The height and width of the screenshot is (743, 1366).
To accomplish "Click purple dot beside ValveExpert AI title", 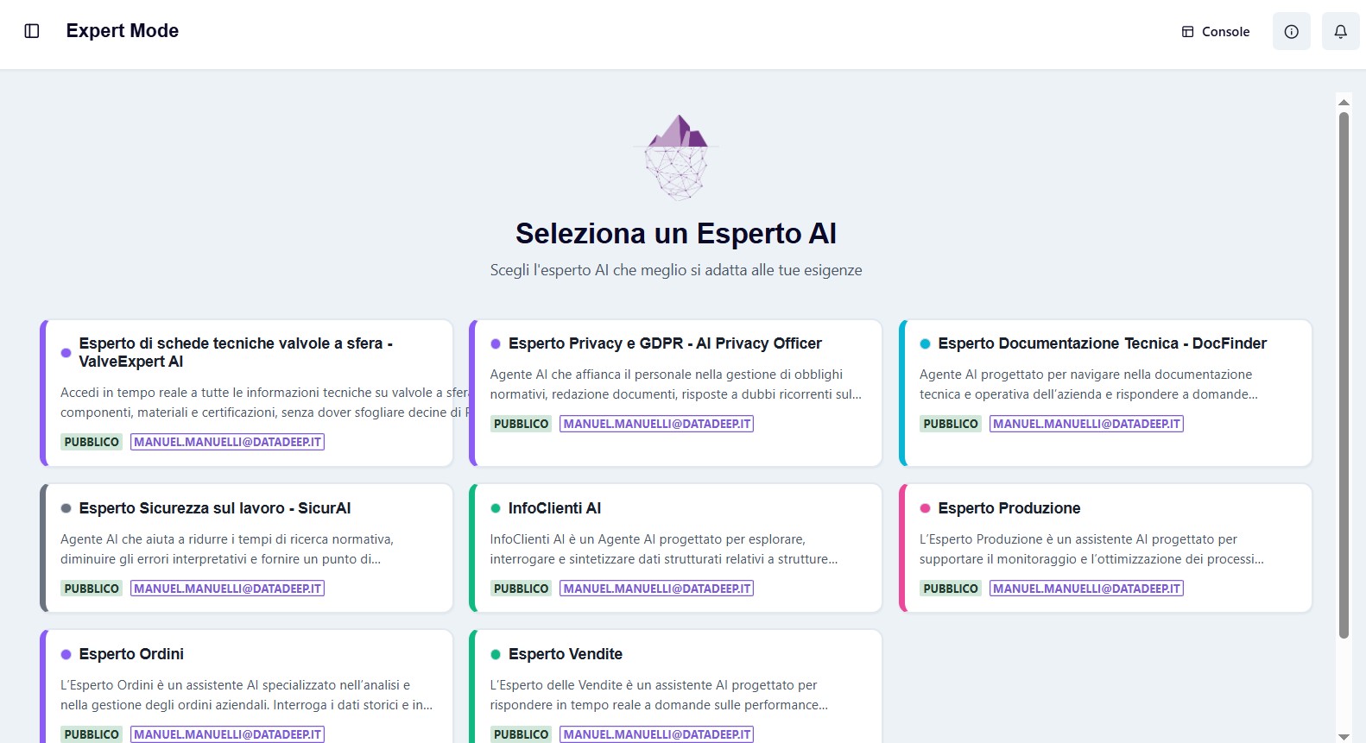I will click(66, 353).
